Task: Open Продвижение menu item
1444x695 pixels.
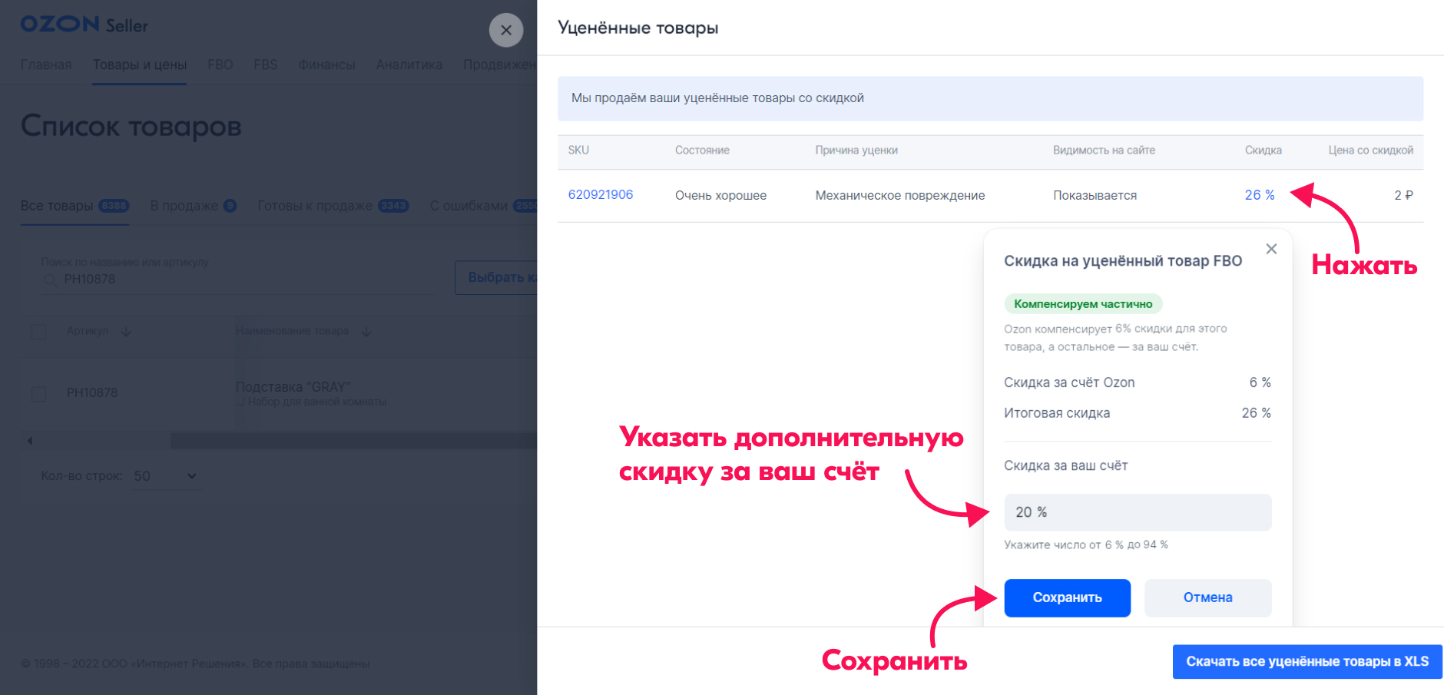Action: 500,65
